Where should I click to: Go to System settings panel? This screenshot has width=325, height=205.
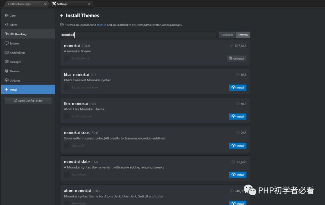click(14, 44)
